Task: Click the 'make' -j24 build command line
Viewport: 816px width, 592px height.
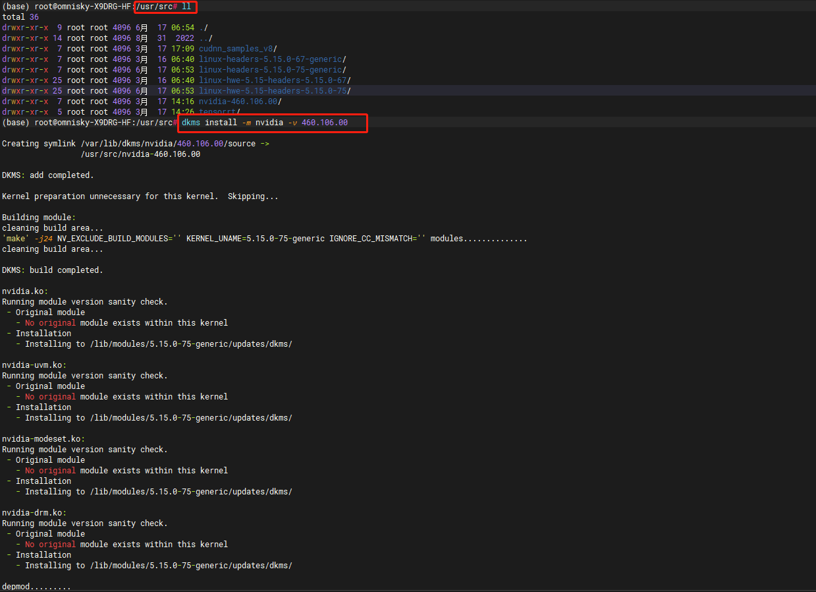Action: click(265, 239)
